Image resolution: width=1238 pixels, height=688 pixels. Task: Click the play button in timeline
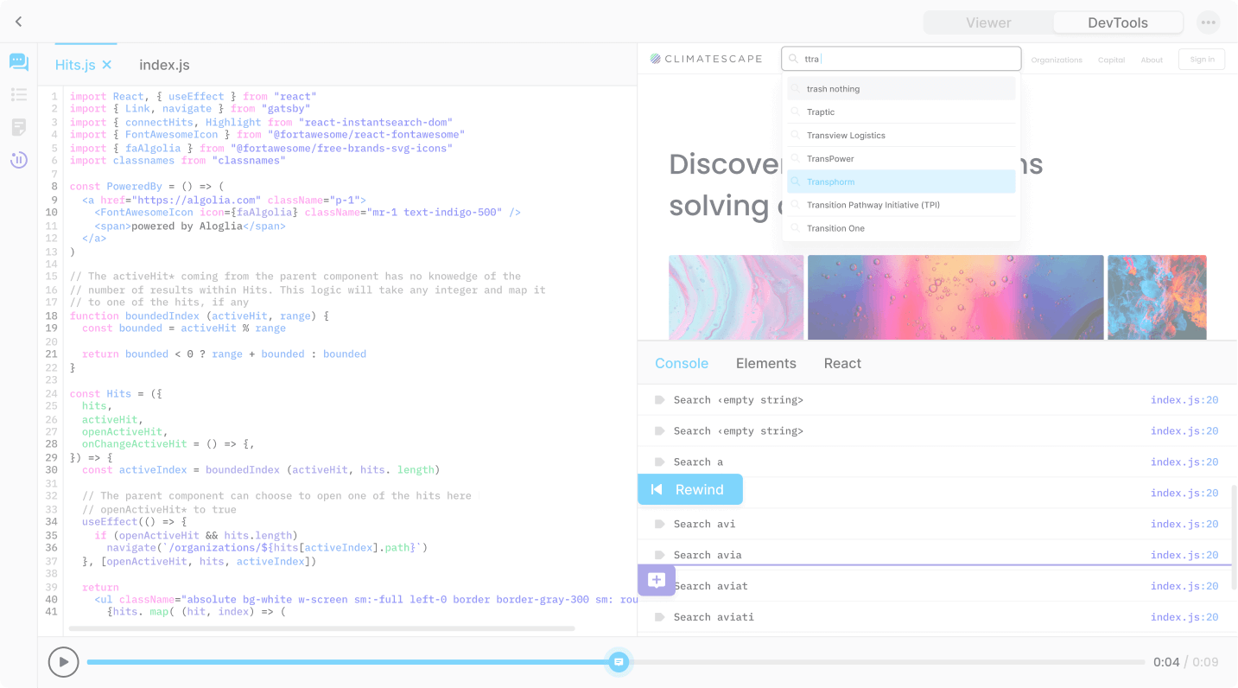pyautogui.click(x=63, y=662)
